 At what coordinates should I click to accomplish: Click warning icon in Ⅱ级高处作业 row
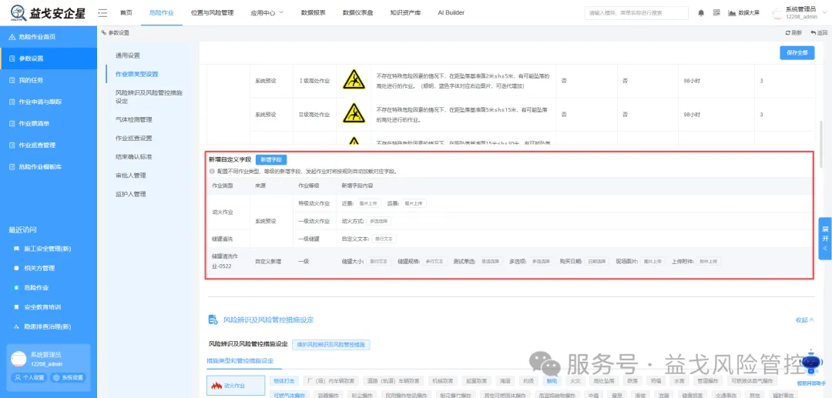coord(354,113)
